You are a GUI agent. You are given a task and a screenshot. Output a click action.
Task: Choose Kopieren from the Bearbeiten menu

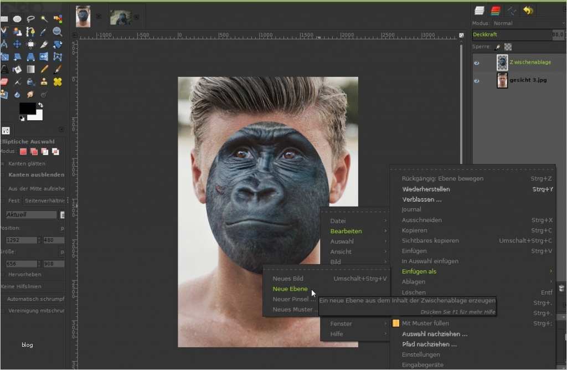[414, 230]
